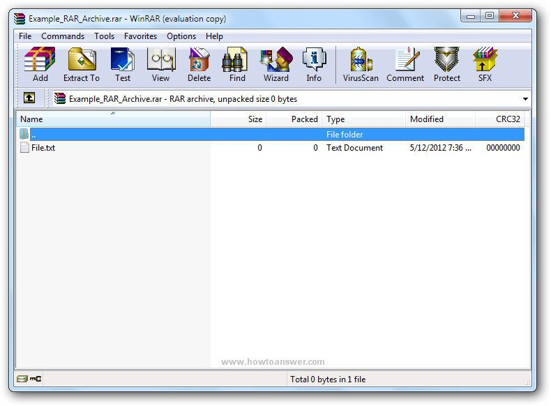Sort by the Name column header
Image resolution: width=551 pixels, height=406 pixels.
click(113, 119)
